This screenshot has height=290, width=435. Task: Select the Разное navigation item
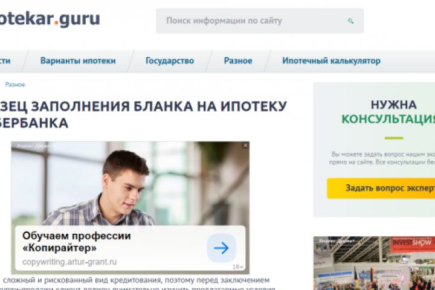click(238, 61)
